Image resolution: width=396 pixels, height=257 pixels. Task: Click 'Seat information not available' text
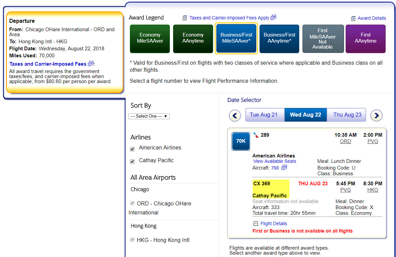pyautogui.click(x=285, y=201)
